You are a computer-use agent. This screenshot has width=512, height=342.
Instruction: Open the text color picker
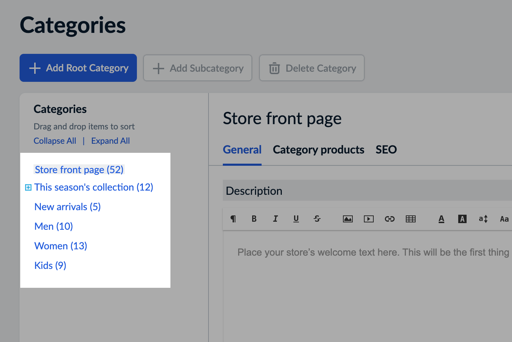tap(441, 219)
